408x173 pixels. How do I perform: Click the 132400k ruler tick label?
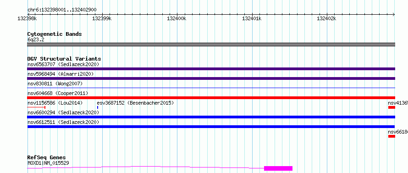pos(176,18)
